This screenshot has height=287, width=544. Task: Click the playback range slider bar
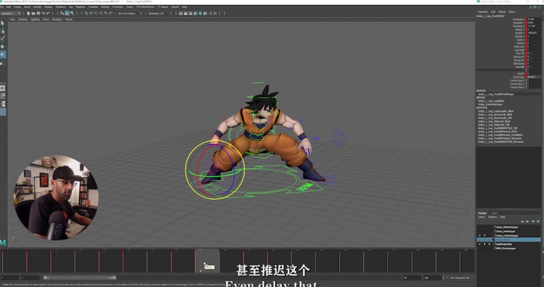tap(80, 278)
